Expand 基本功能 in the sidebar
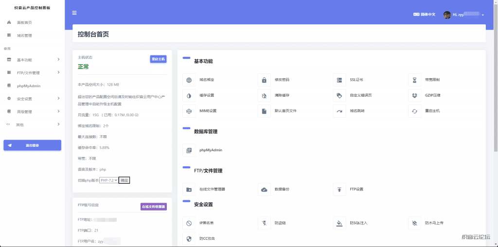This screenshot has width=498, height=247. pyautogui.click(x=32, y=60)
